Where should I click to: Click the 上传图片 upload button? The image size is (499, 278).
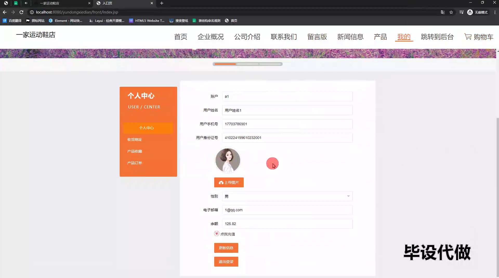[229, 182]
